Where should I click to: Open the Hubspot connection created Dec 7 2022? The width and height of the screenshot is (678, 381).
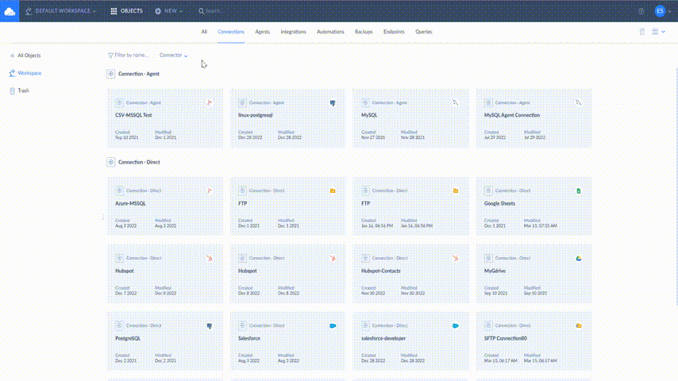(165, 274)
